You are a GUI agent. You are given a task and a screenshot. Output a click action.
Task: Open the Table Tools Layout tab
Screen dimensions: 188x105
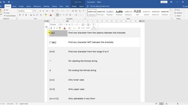click(x=81, y=6)
